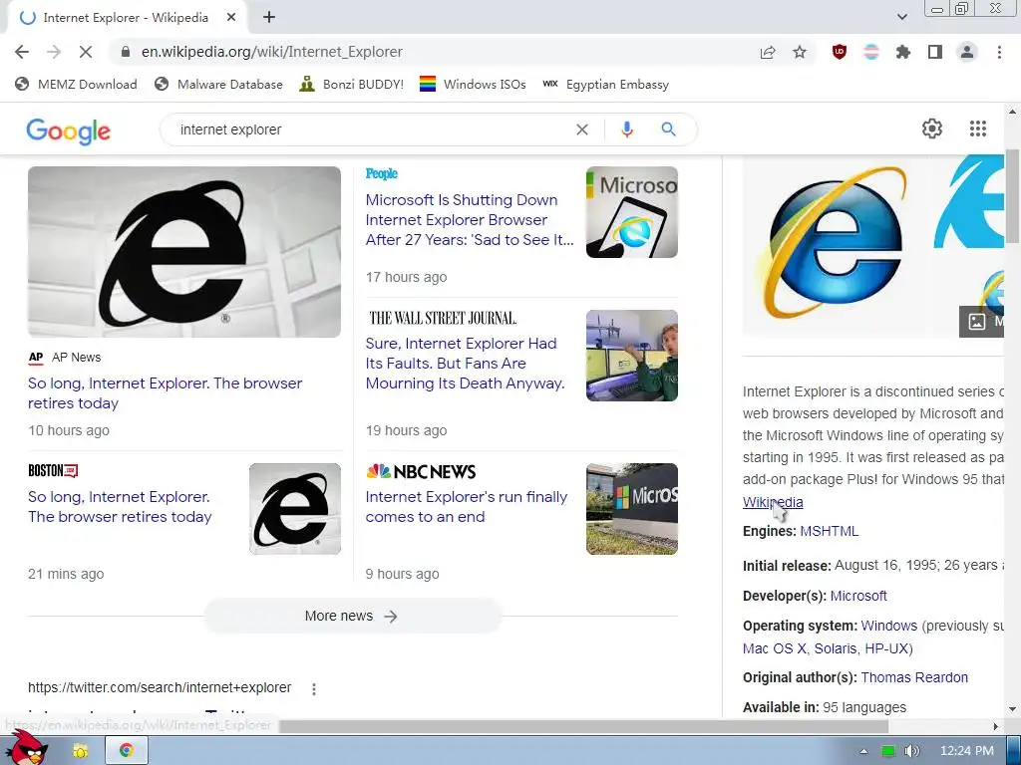The height and width of the screenshot is (765, 1021).
Task: Open the Boston.com article IE logo thumbnail
Action: 295,509
